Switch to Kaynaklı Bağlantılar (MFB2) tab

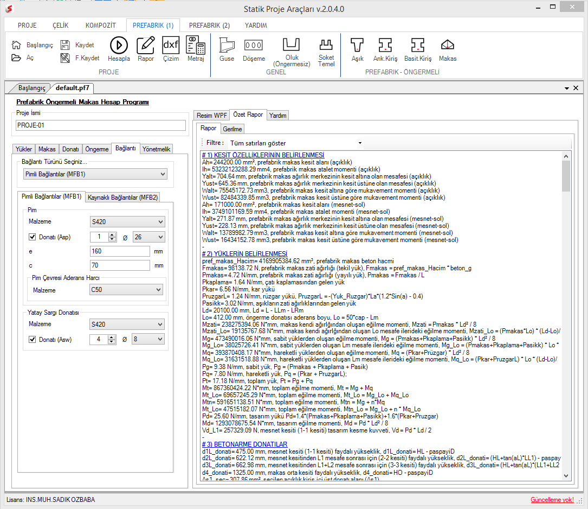click(122, 197)
